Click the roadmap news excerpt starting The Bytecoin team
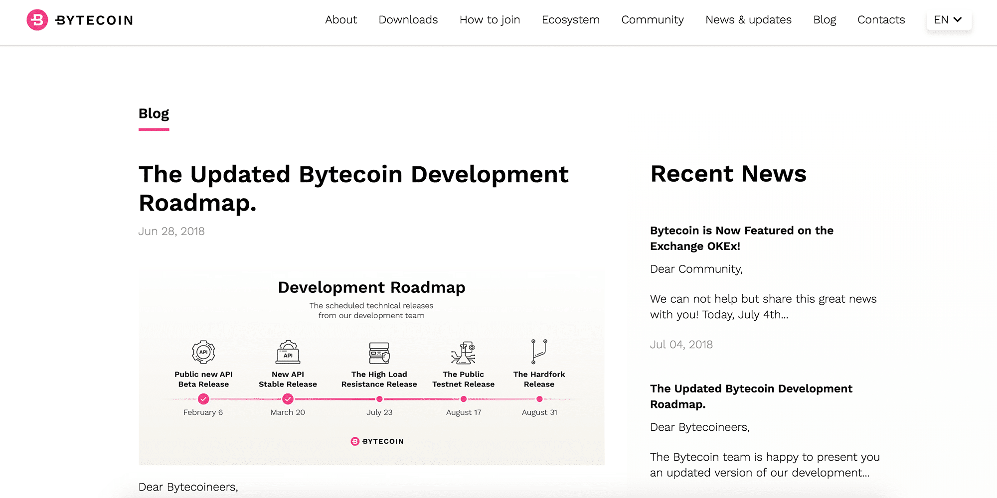 pyautogui.click(x=765, y=465)
